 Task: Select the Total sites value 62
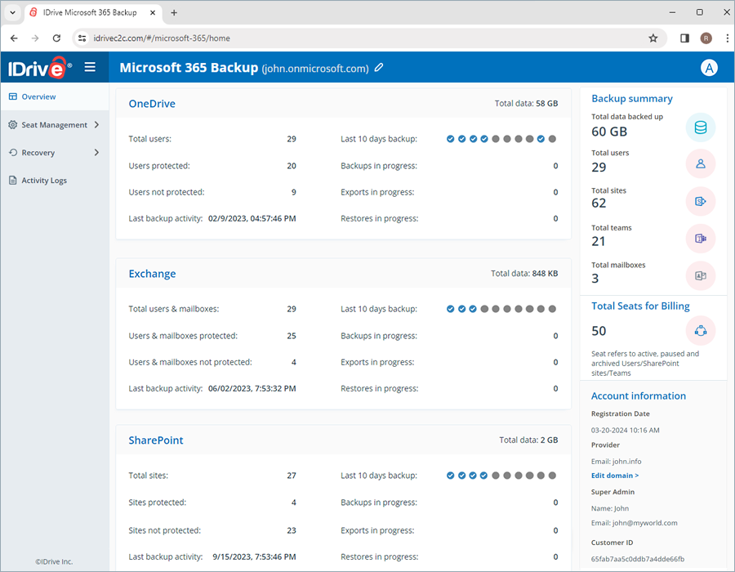point(599,203)
